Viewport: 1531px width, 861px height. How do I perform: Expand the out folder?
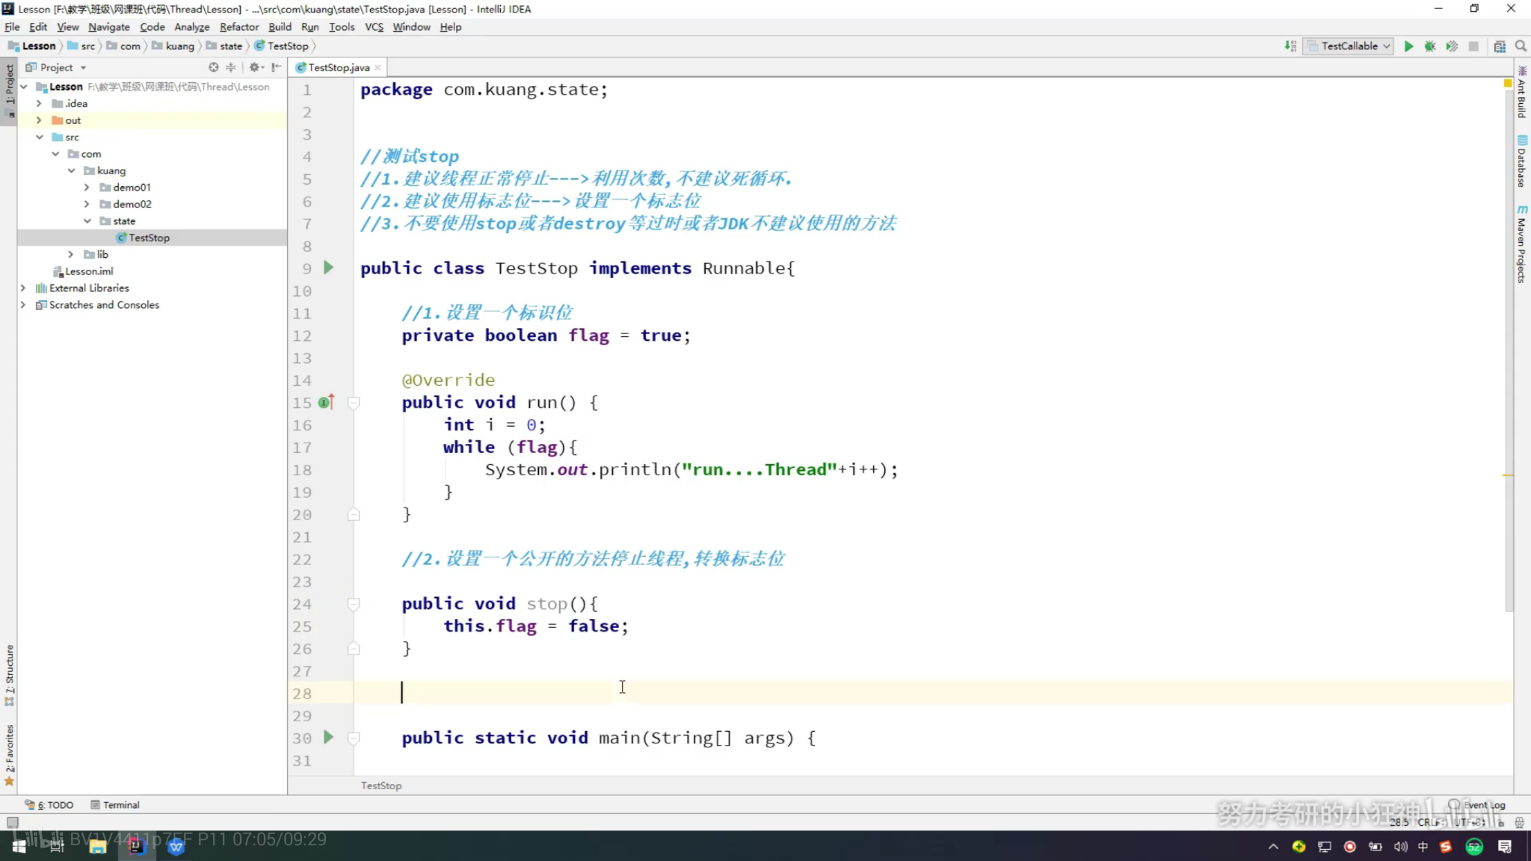[39, 120]
